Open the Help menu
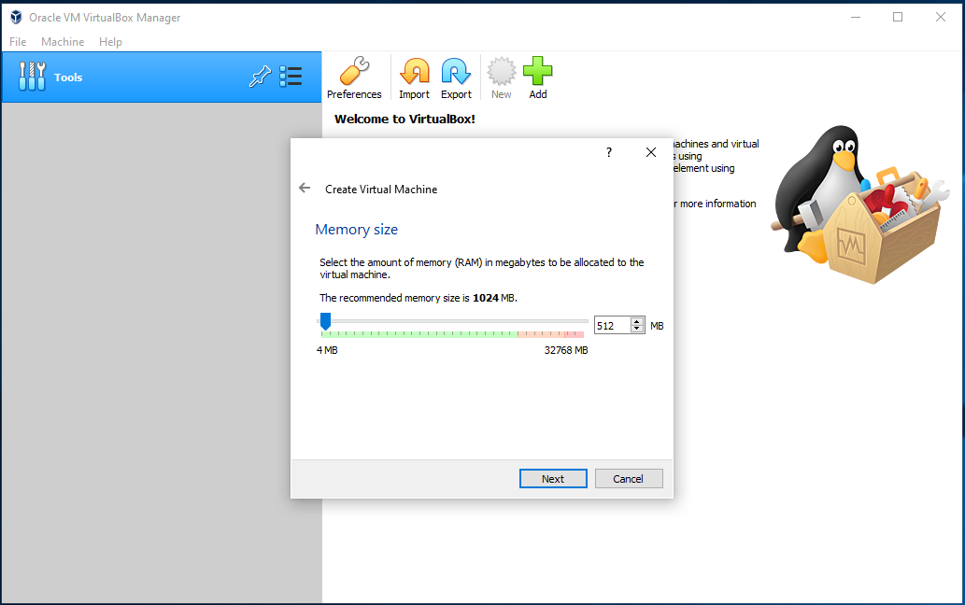Image resolution: width=965 pixels, height=605 pixels. click(111, 42)
